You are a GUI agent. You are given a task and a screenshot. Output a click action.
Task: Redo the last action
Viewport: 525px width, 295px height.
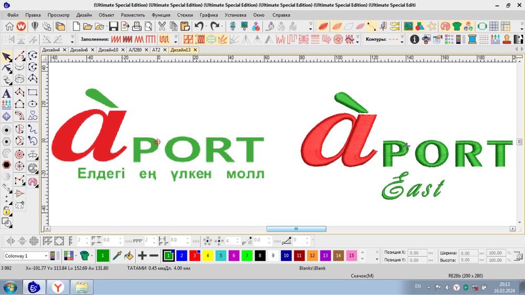(214, 26)
